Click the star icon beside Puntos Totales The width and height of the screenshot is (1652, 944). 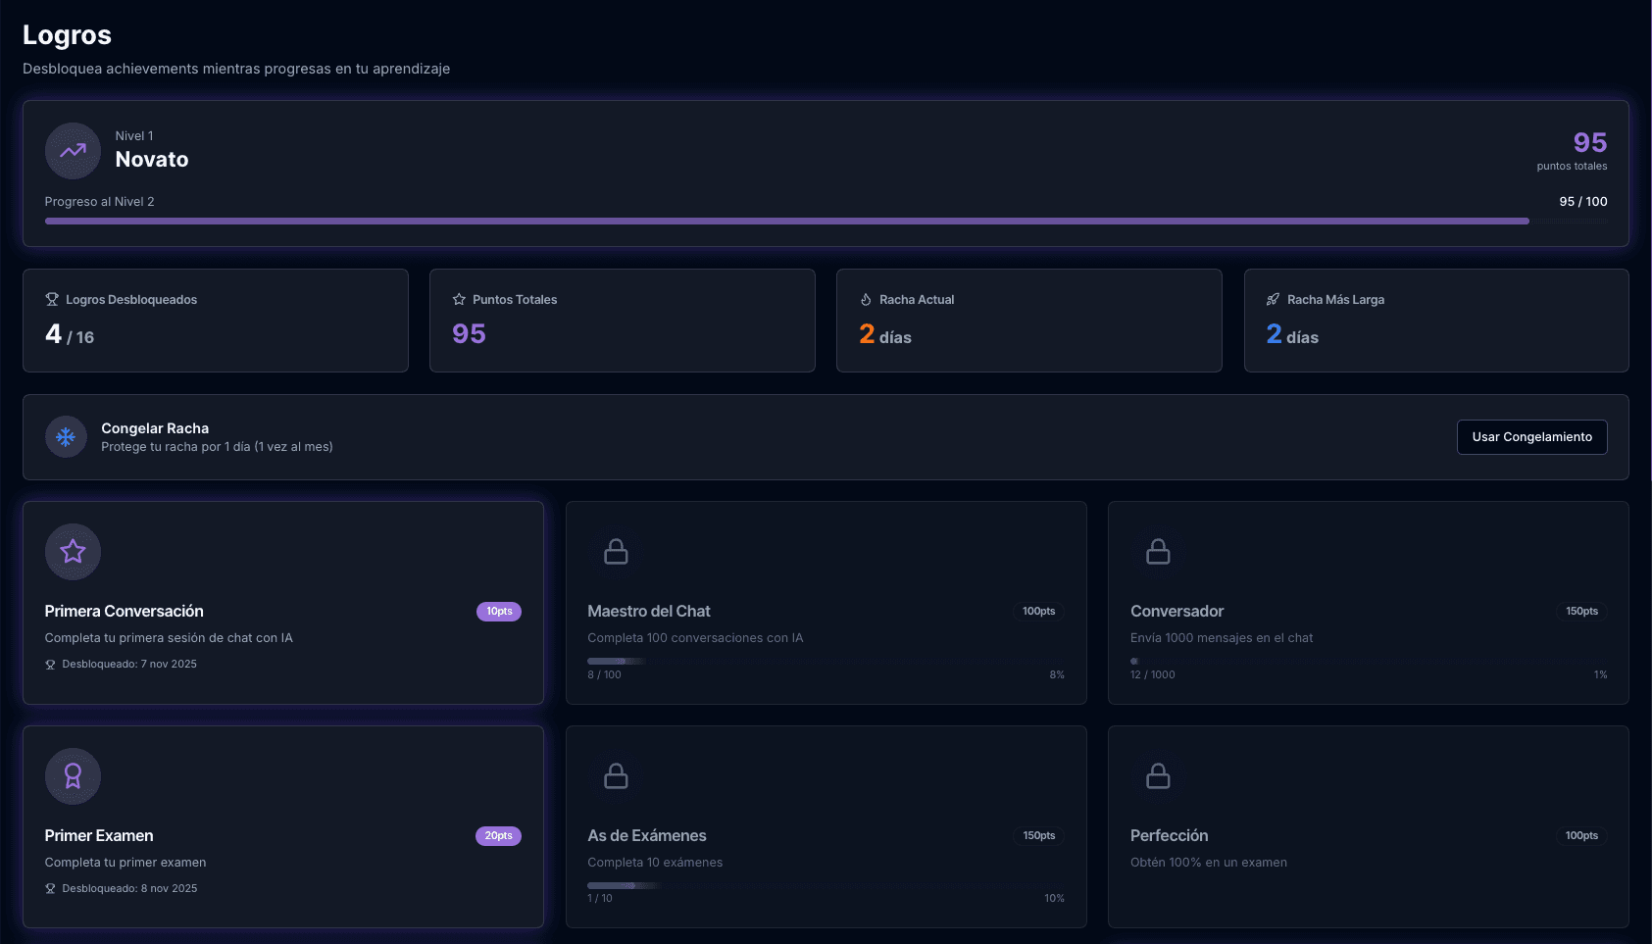[459, 300]
